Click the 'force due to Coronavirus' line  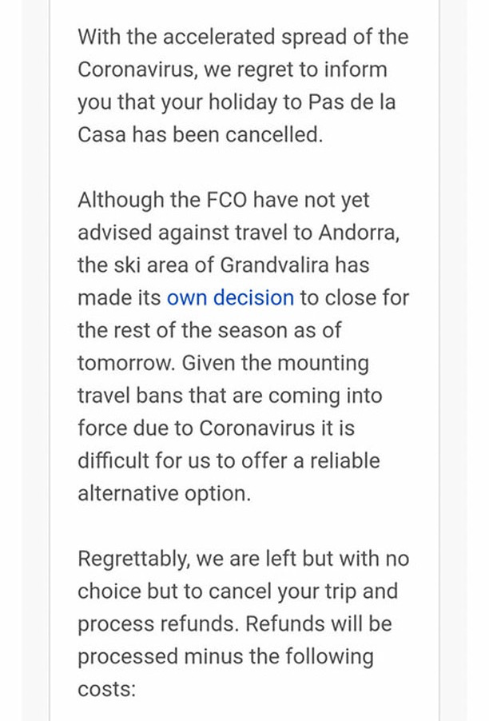[x=216, y=428]
